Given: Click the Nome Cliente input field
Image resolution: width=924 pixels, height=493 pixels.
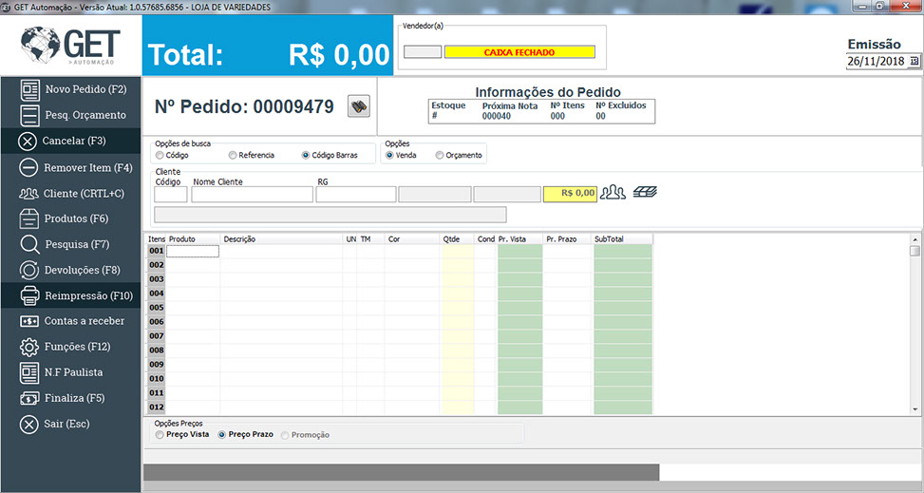Looking at the screenshot, I should [x=252, y=194].
